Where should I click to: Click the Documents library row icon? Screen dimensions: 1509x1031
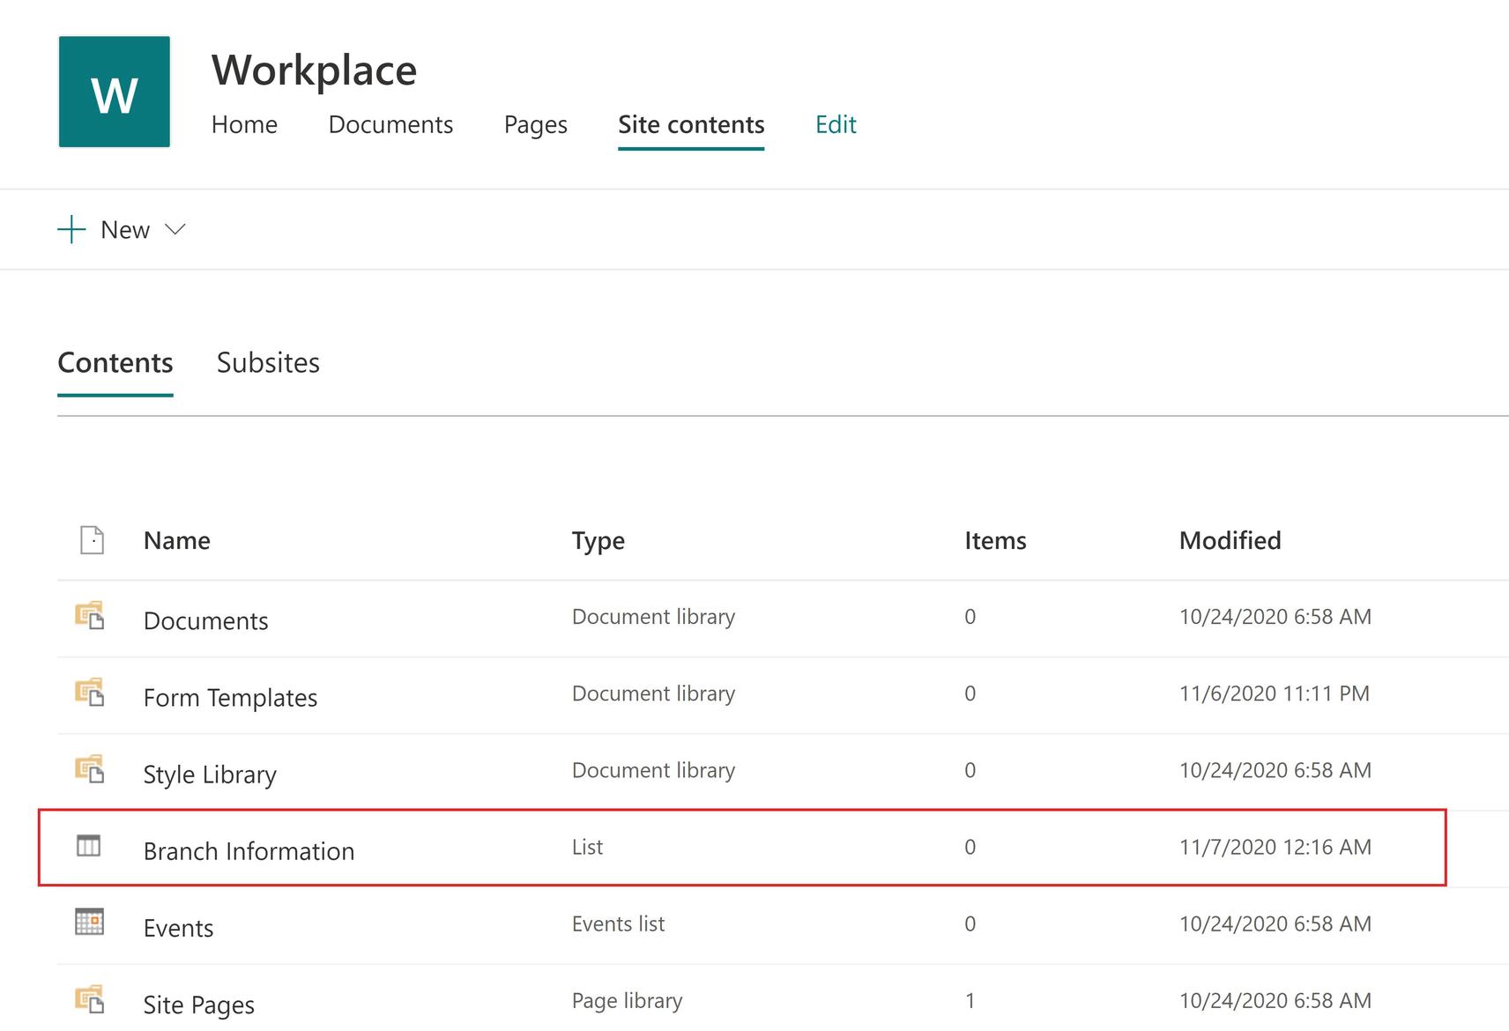[89, 615]
